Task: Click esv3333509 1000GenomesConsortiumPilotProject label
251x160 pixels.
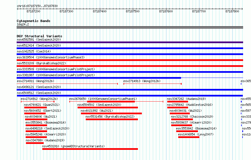Action: coord(56,69)
